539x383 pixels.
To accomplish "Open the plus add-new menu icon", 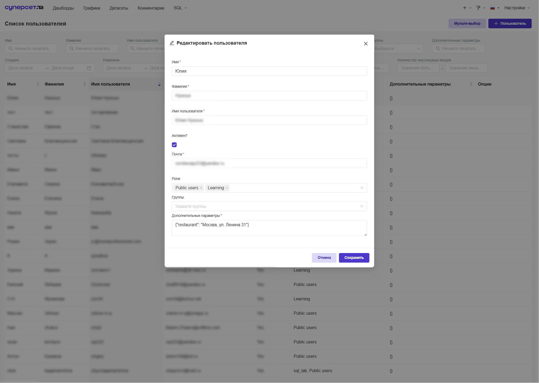I will pos(465,8).
